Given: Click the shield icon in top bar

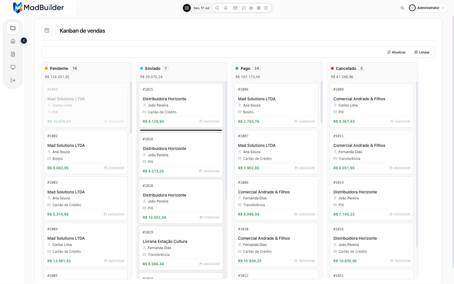Looking at the screenshot, I should (266, 8).
